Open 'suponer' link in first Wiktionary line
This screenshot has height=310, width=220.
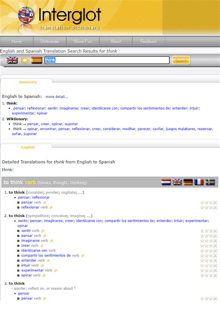point(71,124)
